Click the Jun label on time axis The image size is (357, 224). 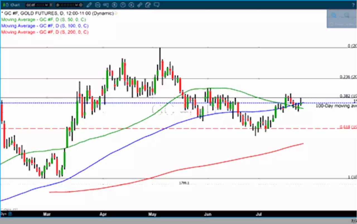(208, 215)
